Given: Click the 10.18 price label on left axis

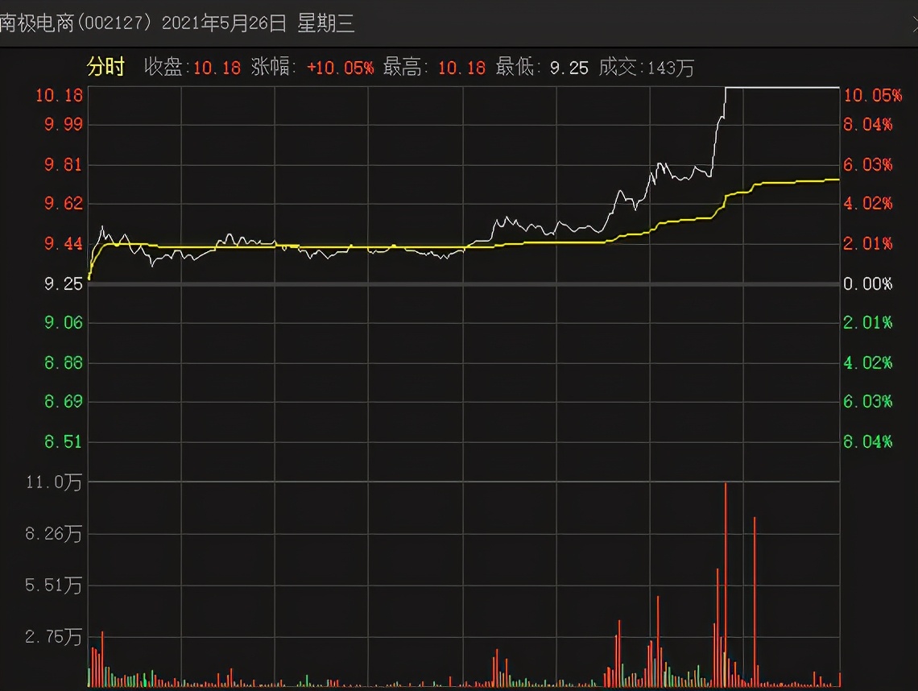Looking at the screenshot, I should [x=60, y=96].
